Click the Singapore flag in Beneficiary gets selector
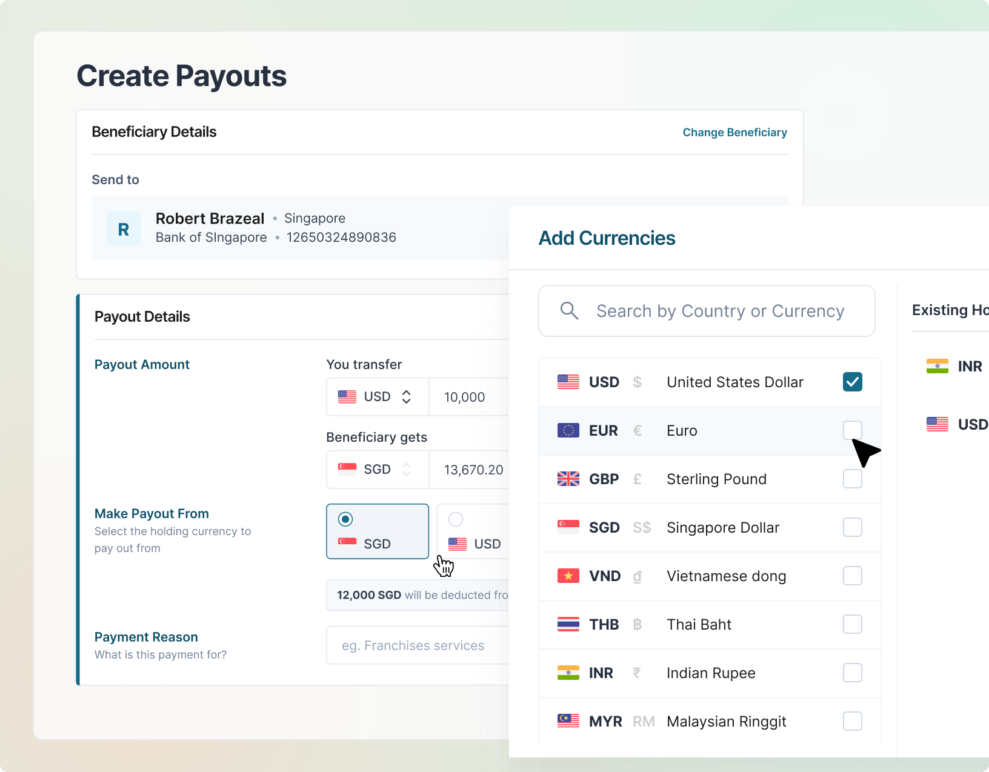 (x=347, y=470)
